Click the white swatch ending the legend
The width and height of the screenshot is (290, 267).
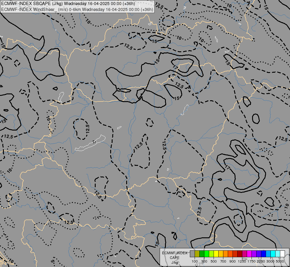[x=283, y=254]
